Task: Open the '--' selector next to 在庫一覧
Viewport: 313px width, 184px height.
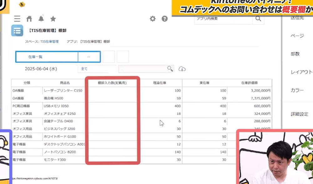Action: tap(89, 57)
